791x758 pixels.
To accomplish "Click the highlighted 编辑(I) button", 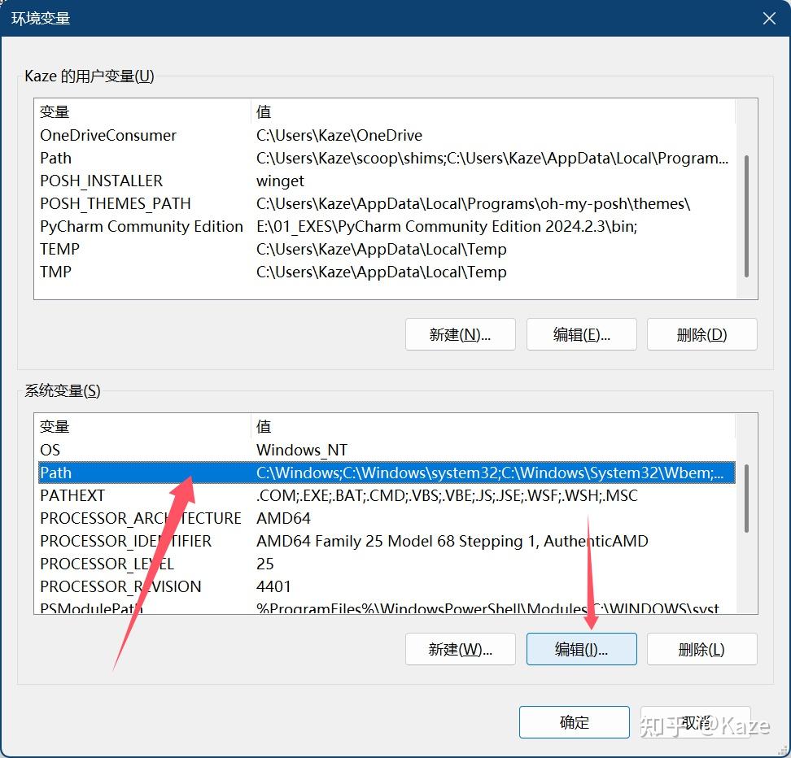I will 581,649.
